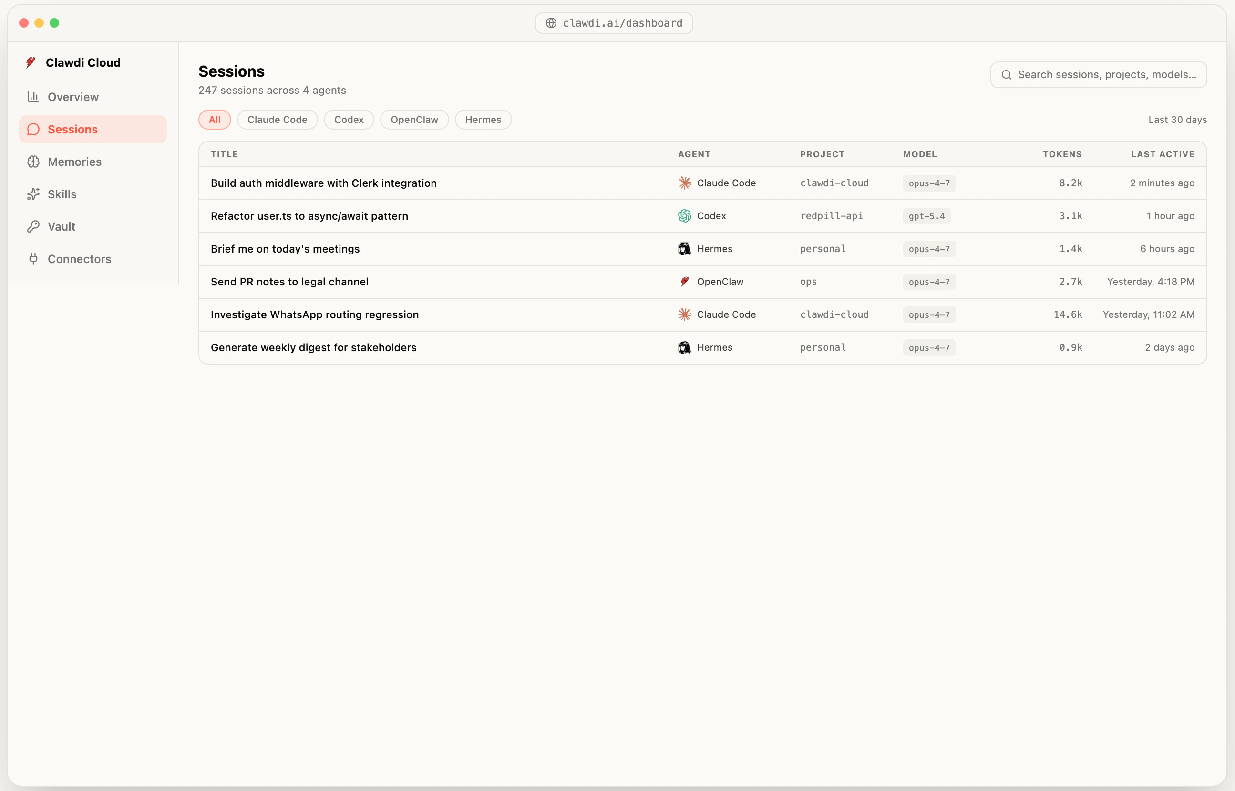Select the Skills icon in the sidebar
Viewport: 1235px width, 791px height.
pos(33,193)
